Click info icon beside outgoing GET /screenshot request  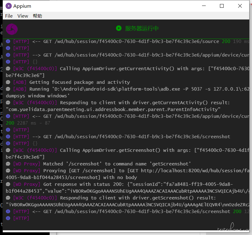click(8, 137)
